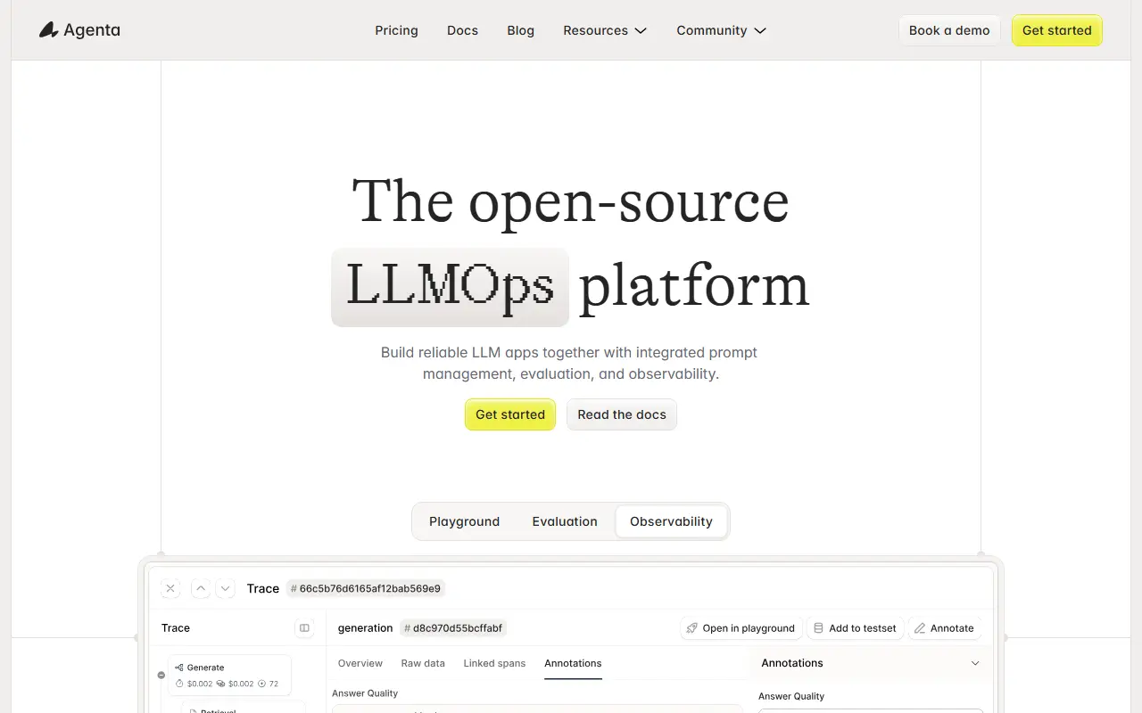Open the Pricing page
Viewport: 1142px width, 713px height.
tap(396, 30)
